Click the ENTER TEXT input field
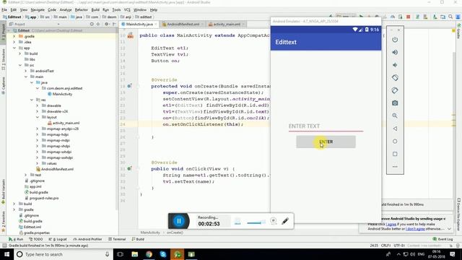The image size is (462, 260). pos(326,126)
